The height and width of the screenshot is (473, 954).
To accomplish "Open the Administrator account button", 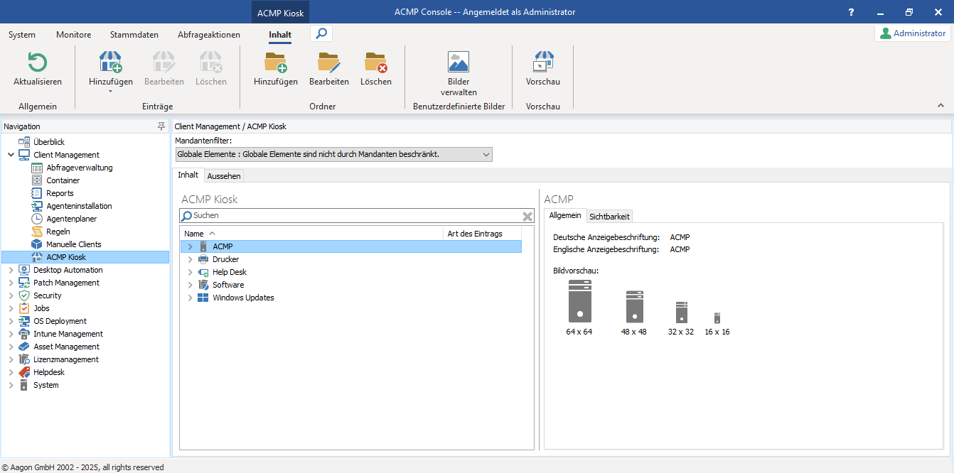I will click(912, 33).
